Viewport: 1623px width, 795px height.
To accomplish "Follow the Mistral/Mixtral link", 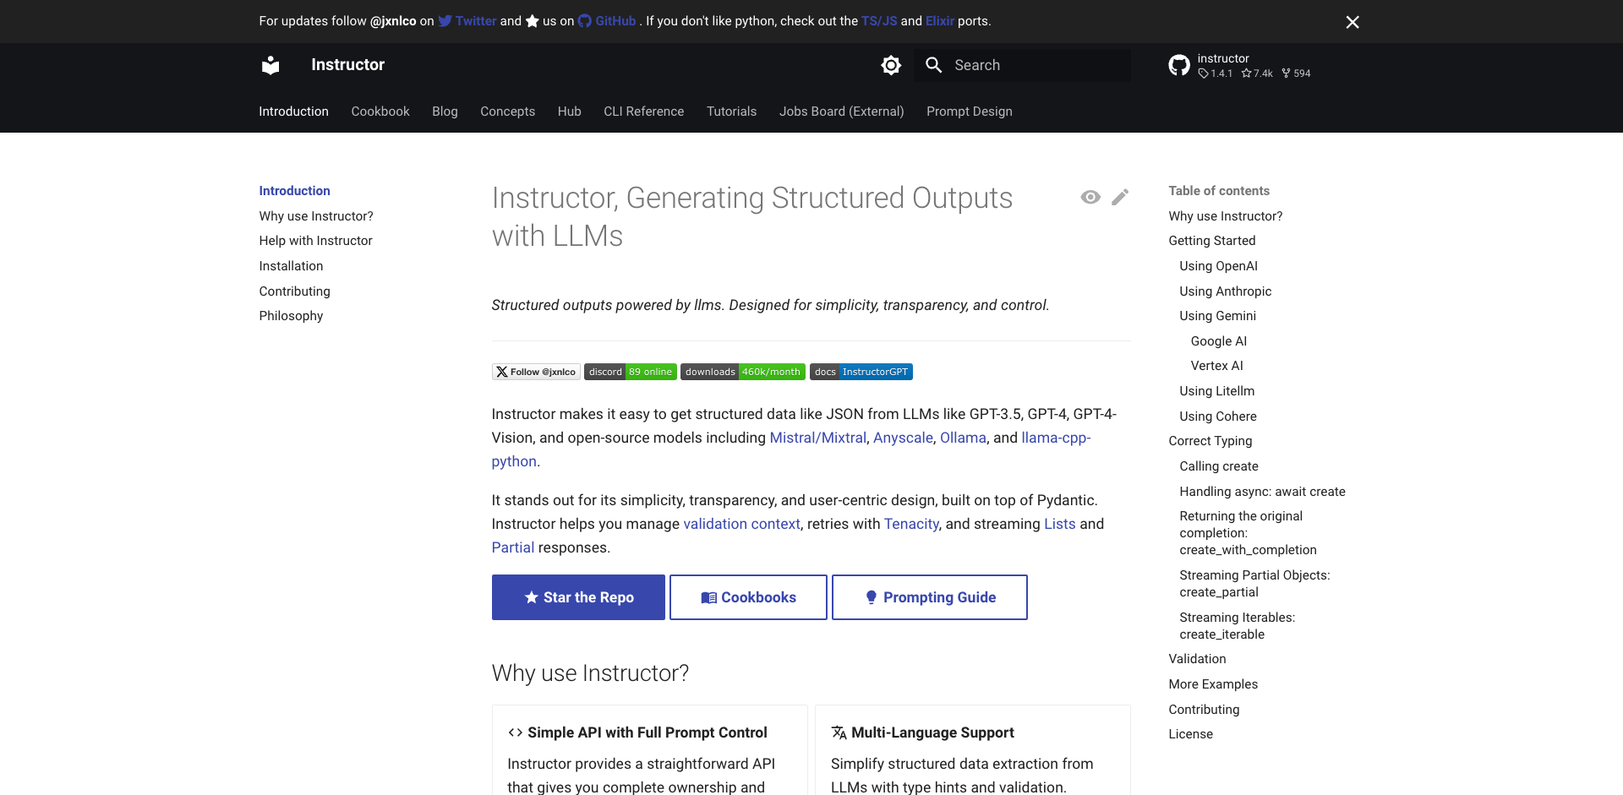I will pos(817,438).
